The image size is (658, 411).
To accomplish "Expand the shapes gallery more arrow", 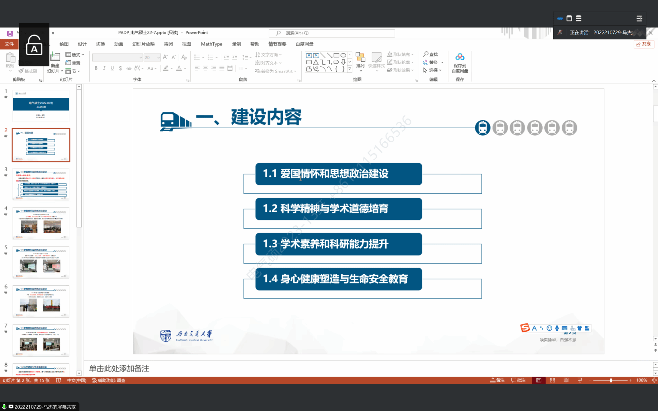I will click(x=350, y=68).
